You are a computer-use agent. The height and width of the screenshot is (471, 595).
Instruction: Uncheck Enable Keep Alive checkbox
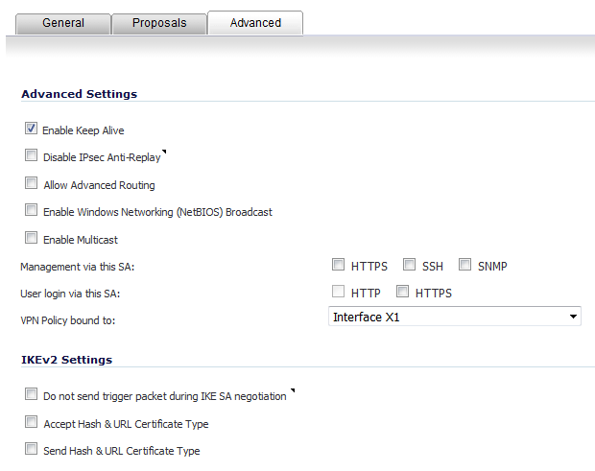click(x=31, y=129)
